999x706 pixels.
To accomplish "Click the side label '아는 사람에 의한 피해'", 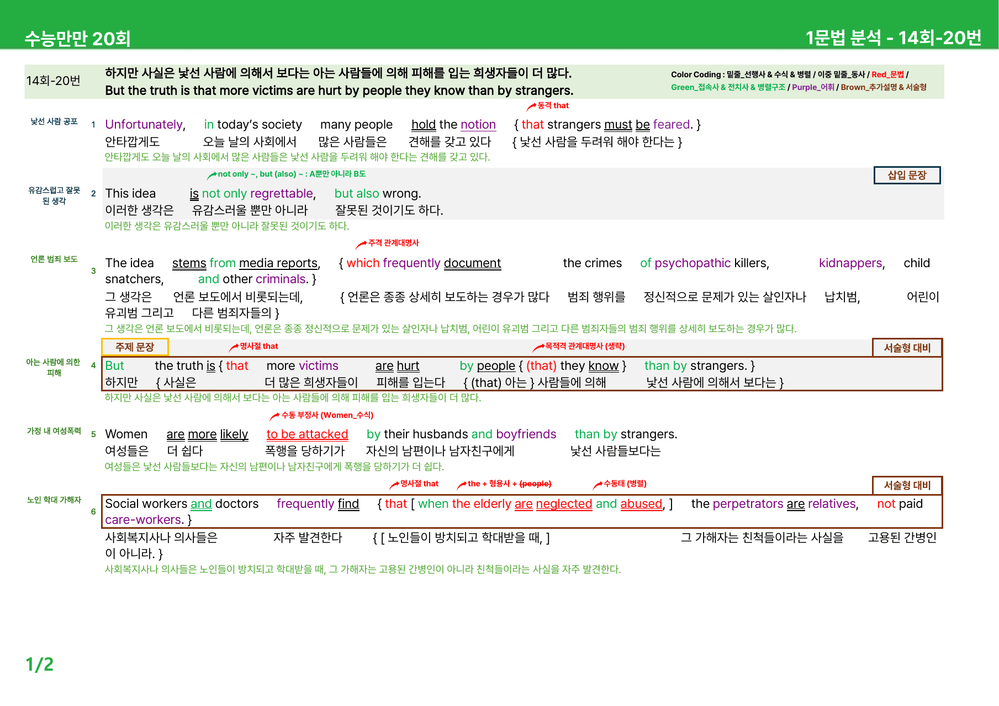I will point(54,368).
